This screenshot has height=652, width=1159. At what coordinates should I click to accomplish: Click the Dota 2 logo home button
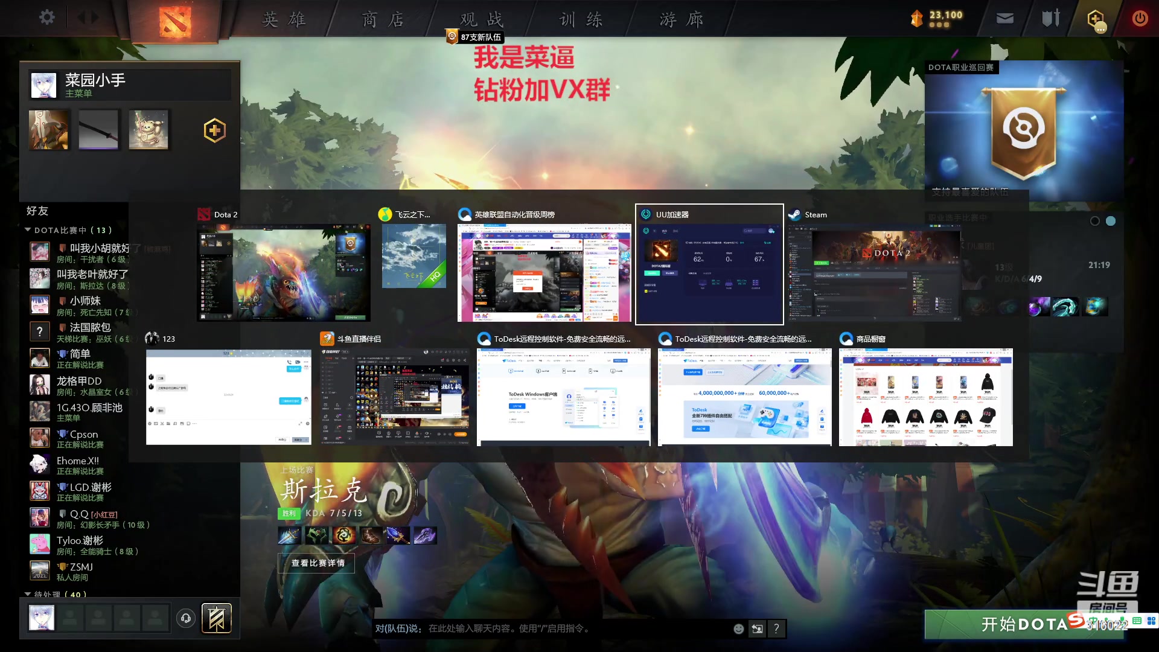coord(175,22)
